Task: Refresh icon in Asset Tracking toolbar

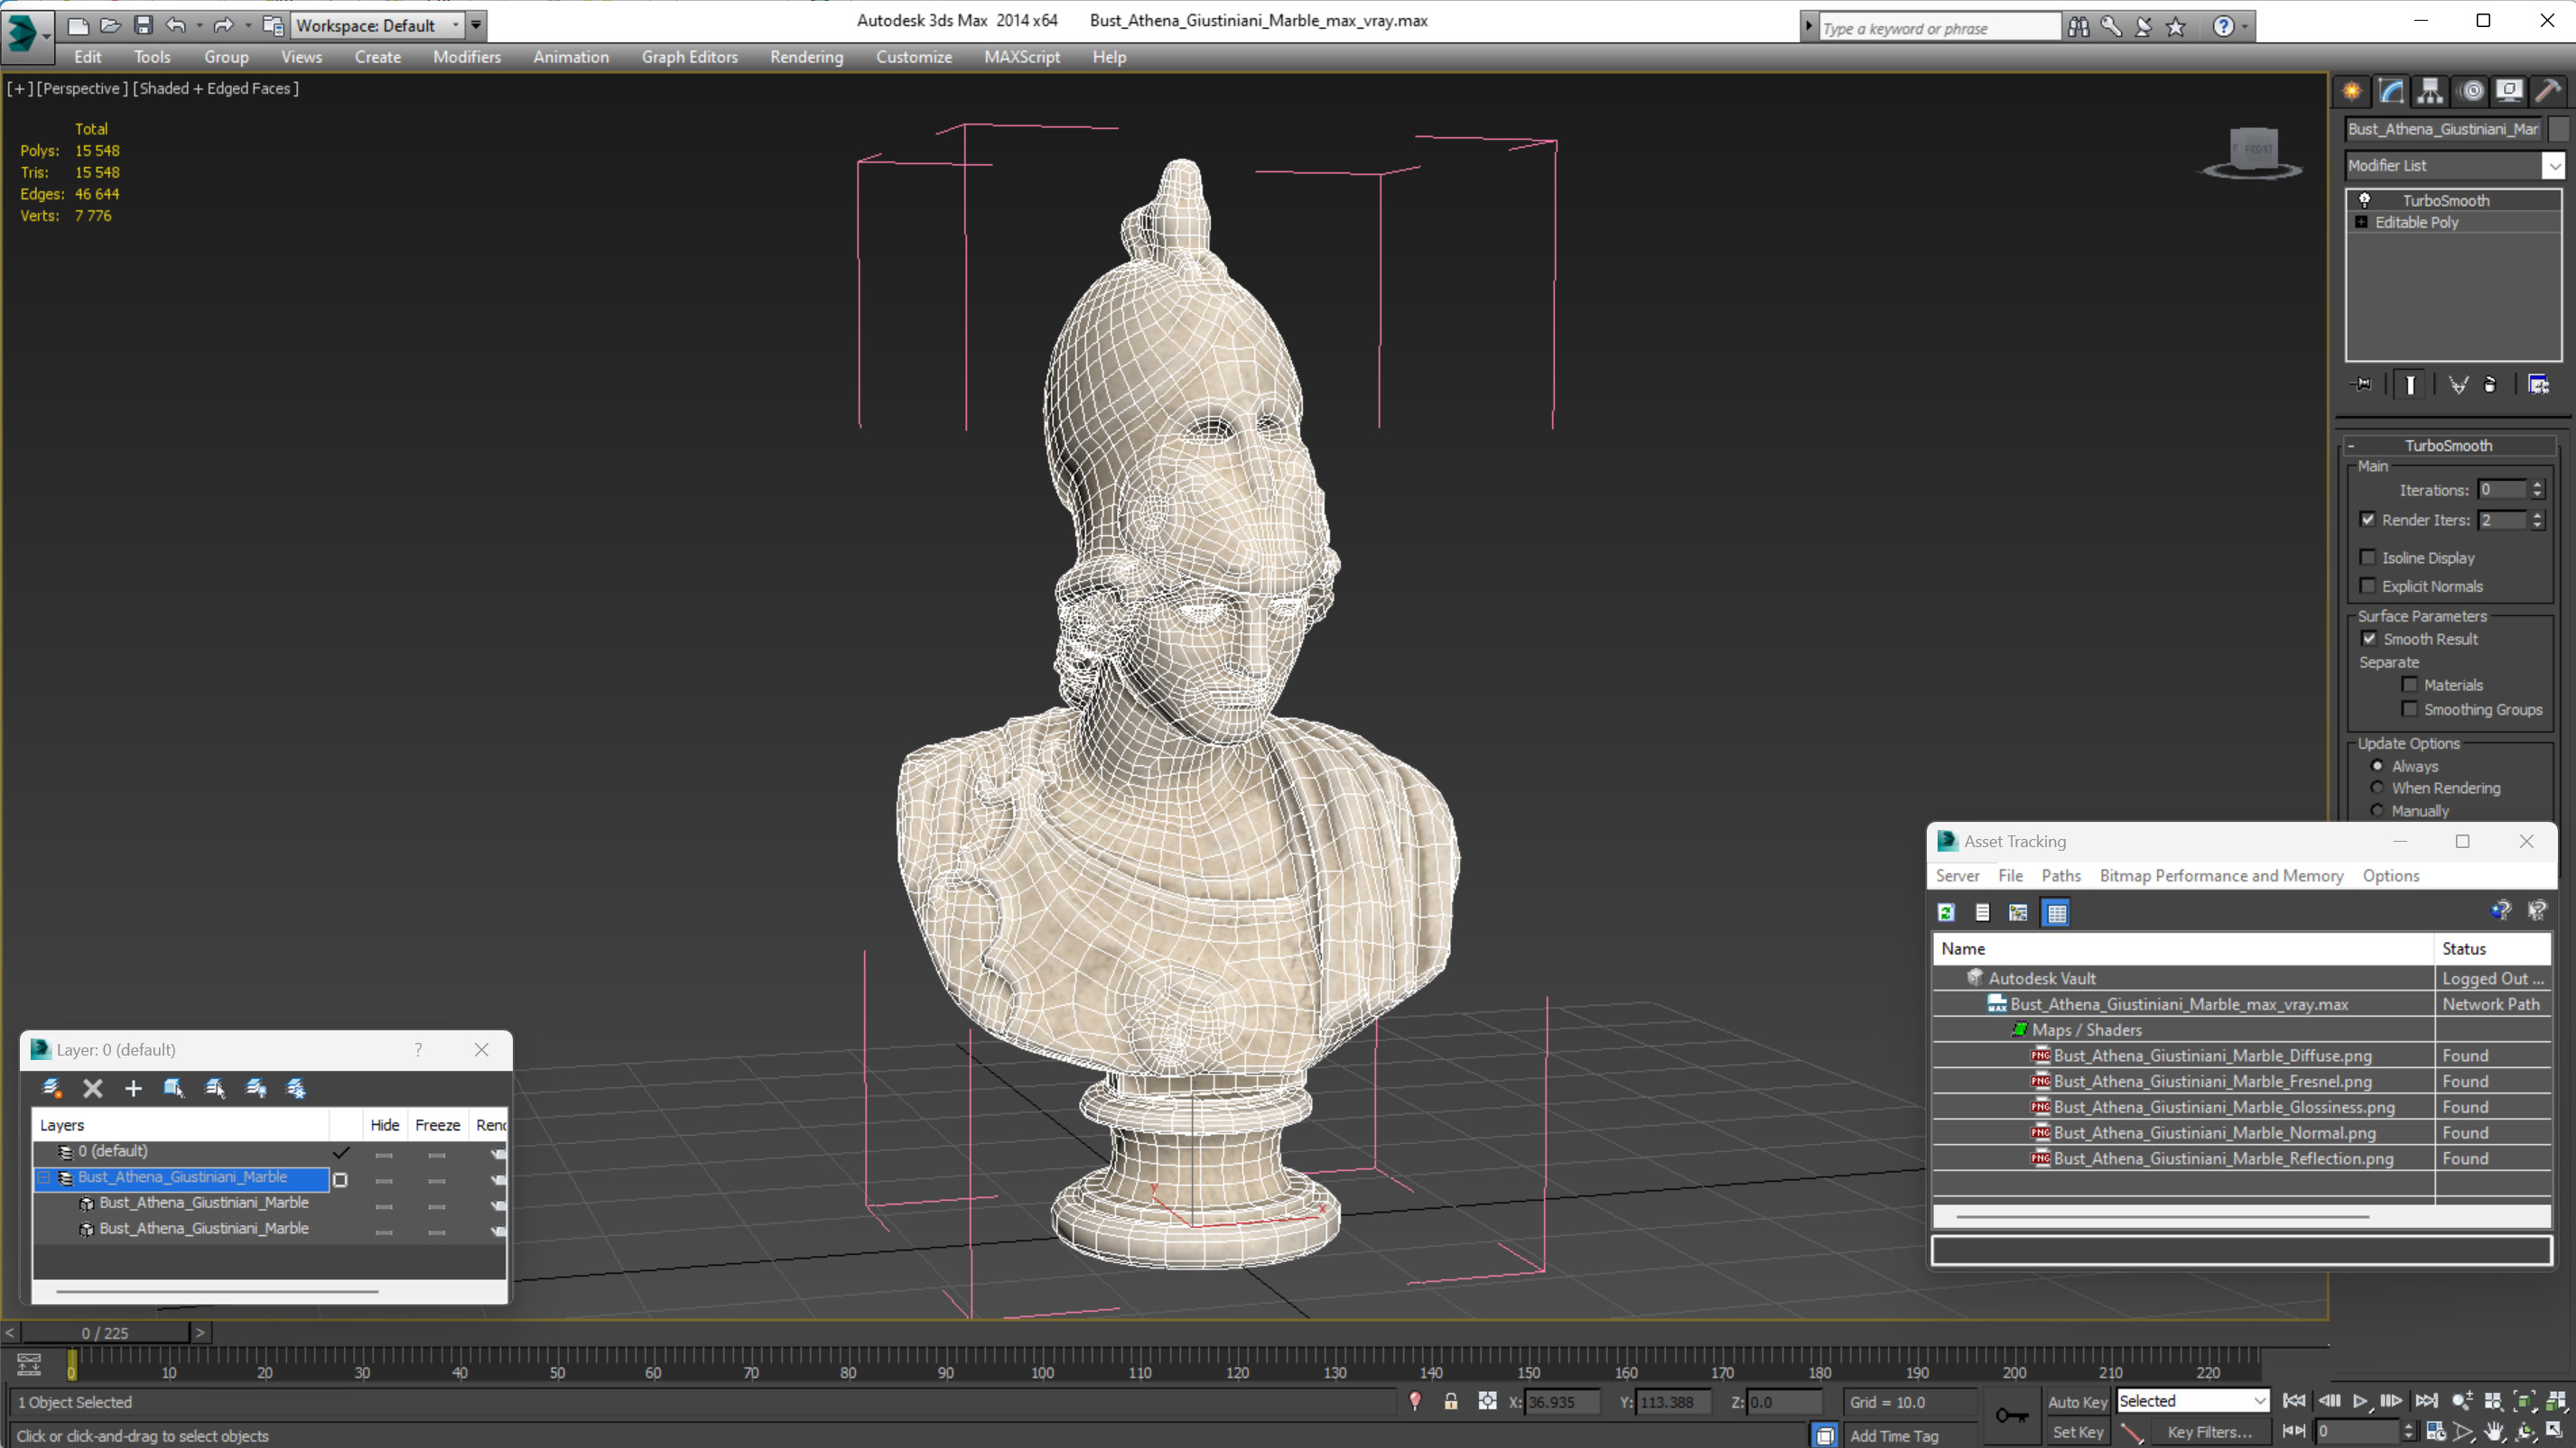Action: click(x=1945, y=912)
